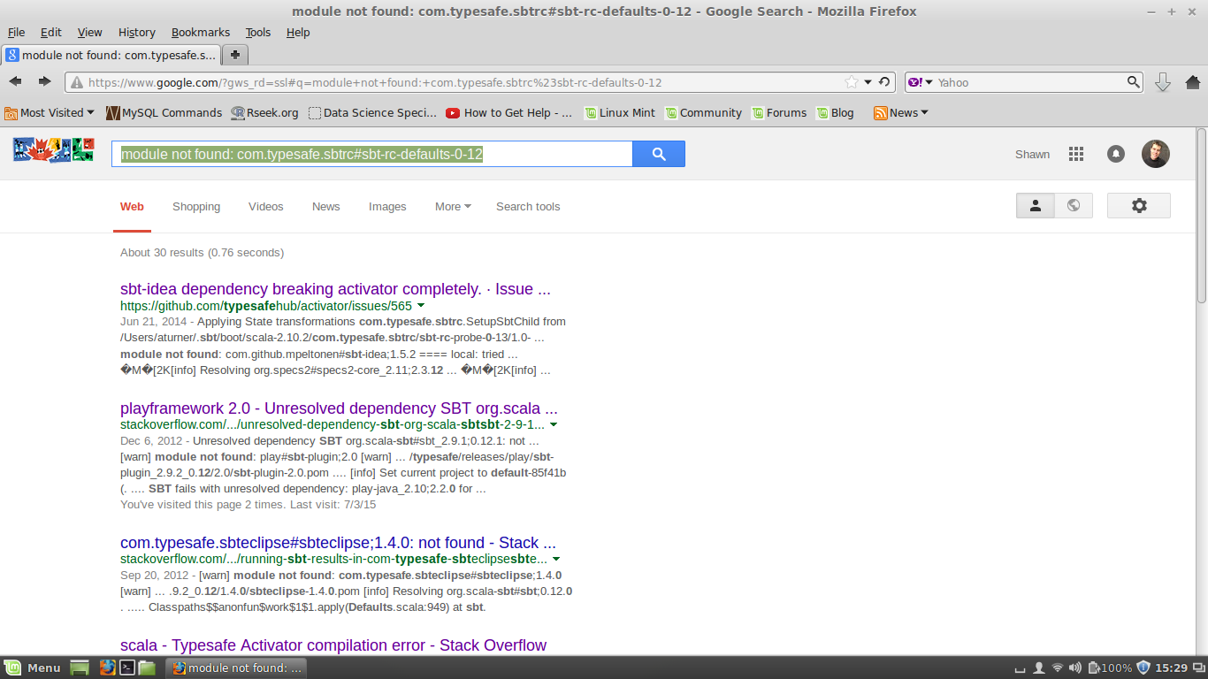1208x679 pixels.
Task: Open the Linux Mint bookmark
Action: pyautogui.click(x=618, y=112)
